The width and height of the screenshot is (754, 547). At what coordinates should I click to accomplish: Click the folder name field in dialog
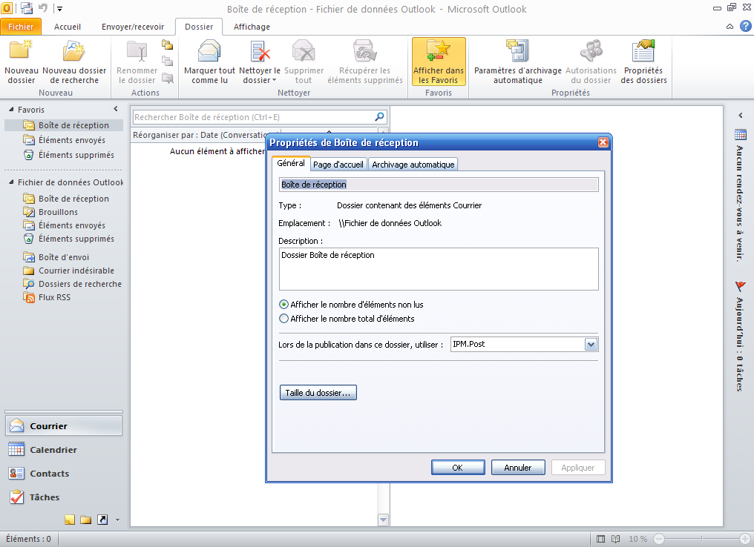439,185
